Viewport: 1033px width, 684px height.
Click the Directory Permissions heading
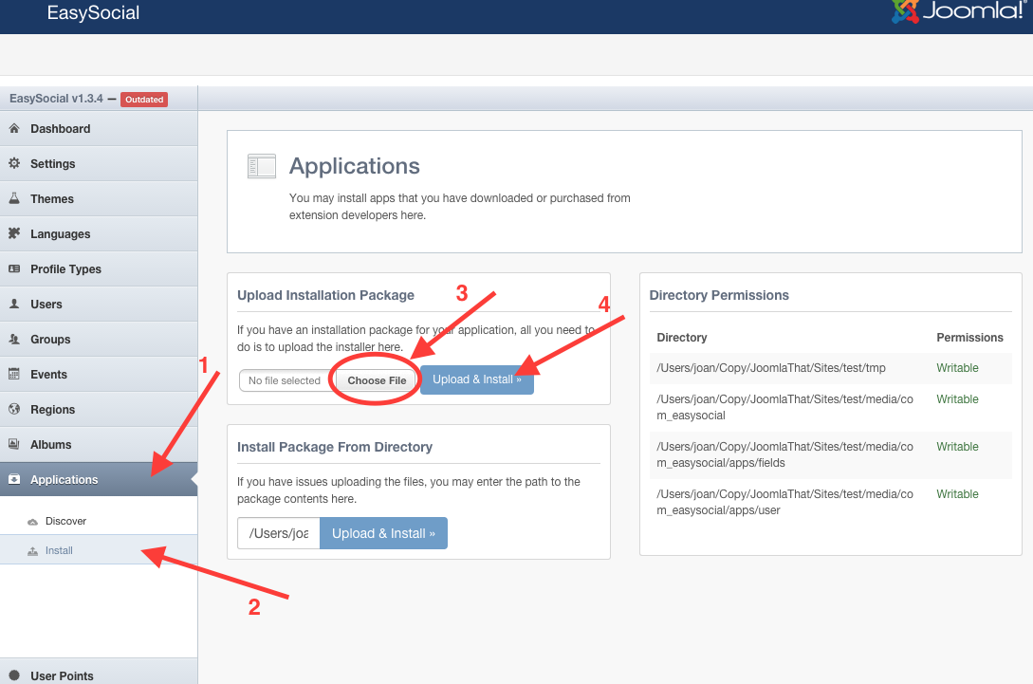[x=719, y=295]
